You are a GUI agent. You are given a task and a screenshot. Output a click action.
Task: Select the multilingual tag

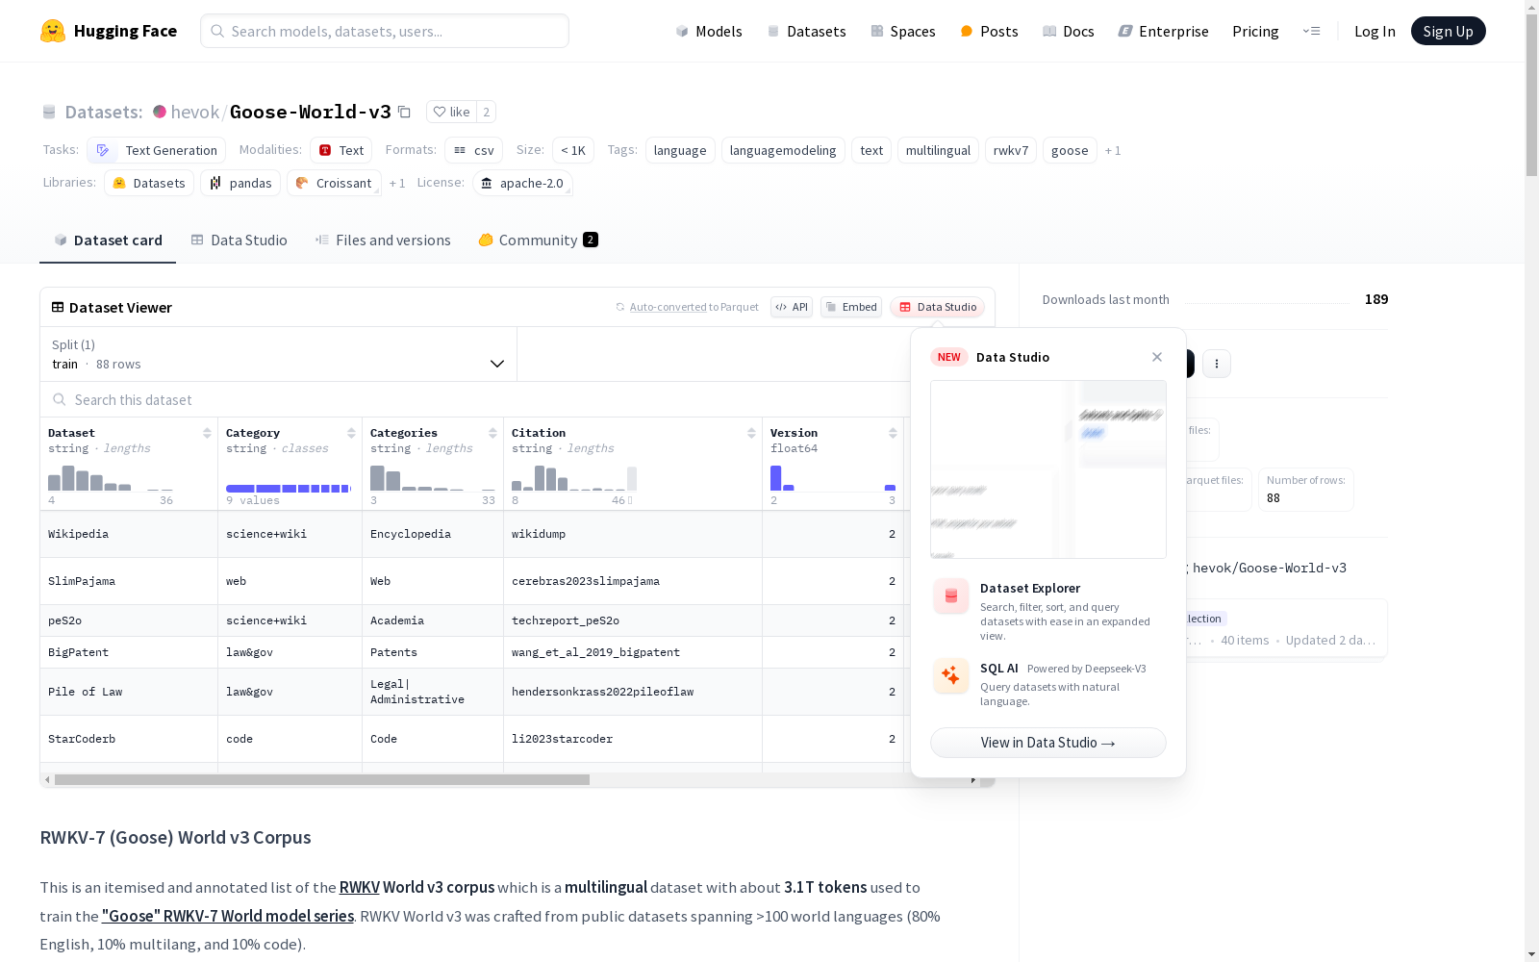coord(938,150)
